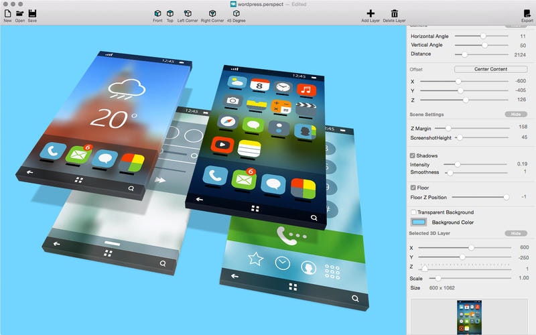The height and width of the screenshot is (335, 536).
Task: Click the Intensity value 0.19
Action: (522, 163)
